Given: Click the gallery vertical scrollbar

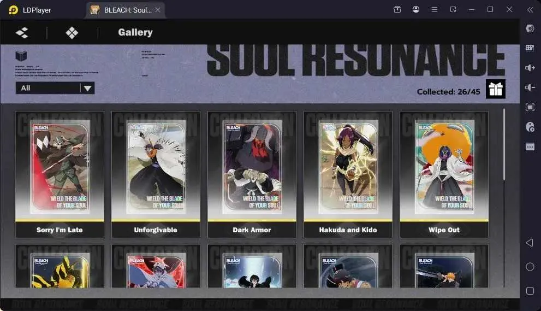Looking at the screenshot, I should point(504,144).
